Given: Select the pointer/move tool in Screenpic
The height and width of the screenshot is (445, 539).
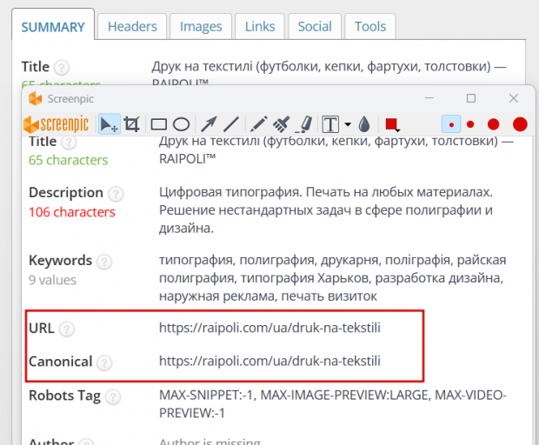Looking at the screenshot, I should point(109,124).
